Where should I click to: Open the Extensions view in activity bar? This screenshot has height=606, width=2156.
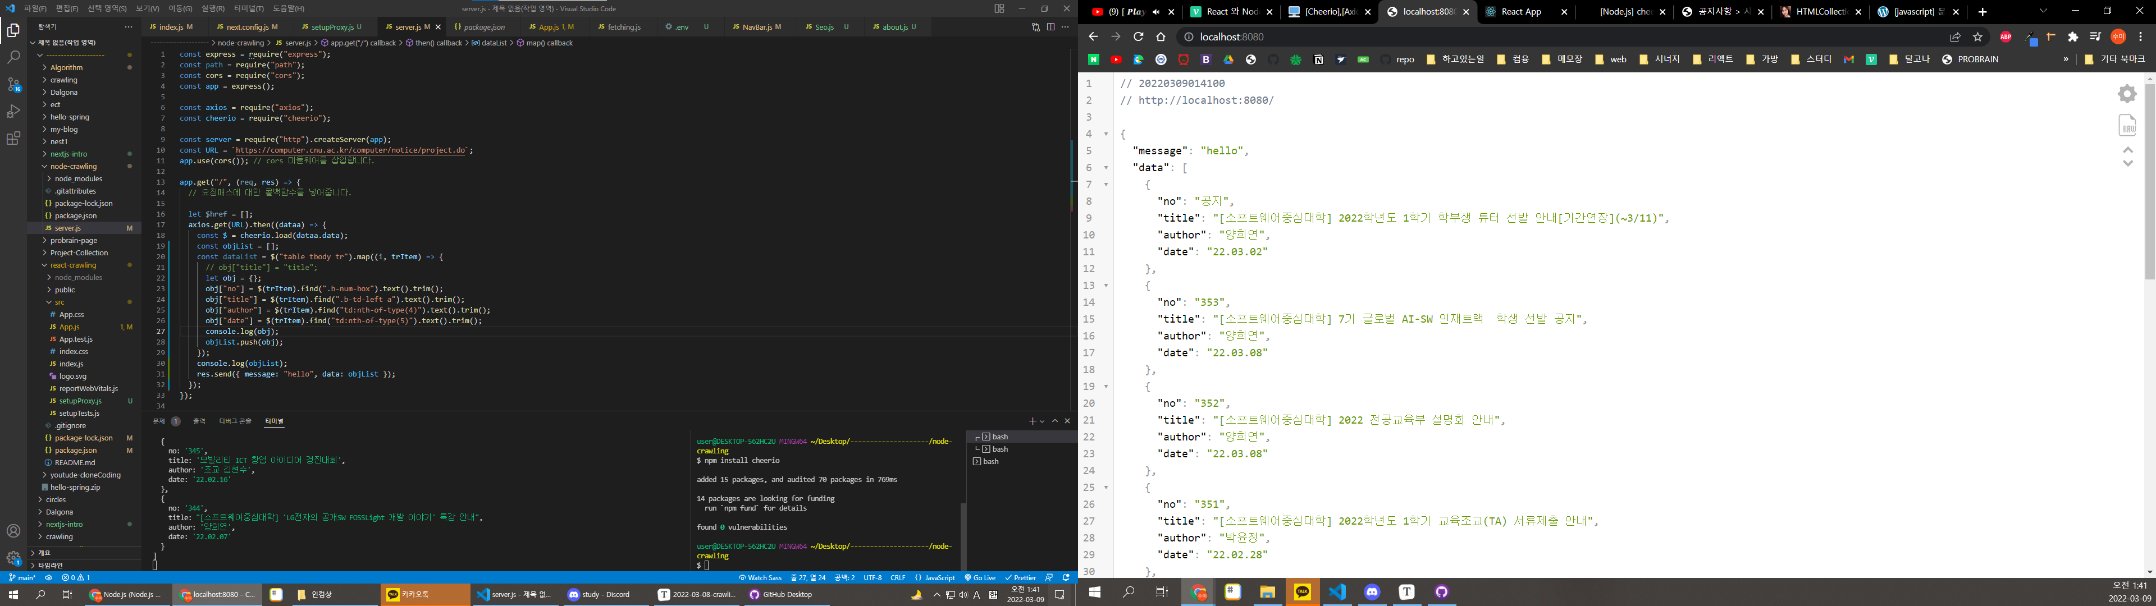pos(13,139)
